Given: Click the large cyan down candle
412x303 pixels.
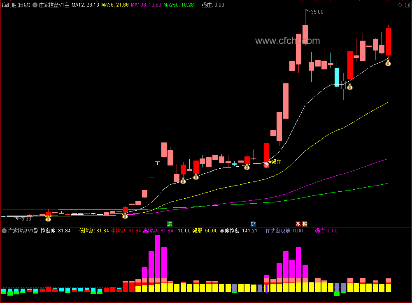Looking at the screenshot, I should (x=337, y=77).
